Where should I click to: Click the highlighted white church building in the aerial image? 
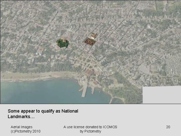tap(94, 36)
